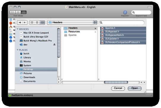Open the buick home folder
Image resolution: width=161 pixels, height=108 pixels.
coord(36,54)
